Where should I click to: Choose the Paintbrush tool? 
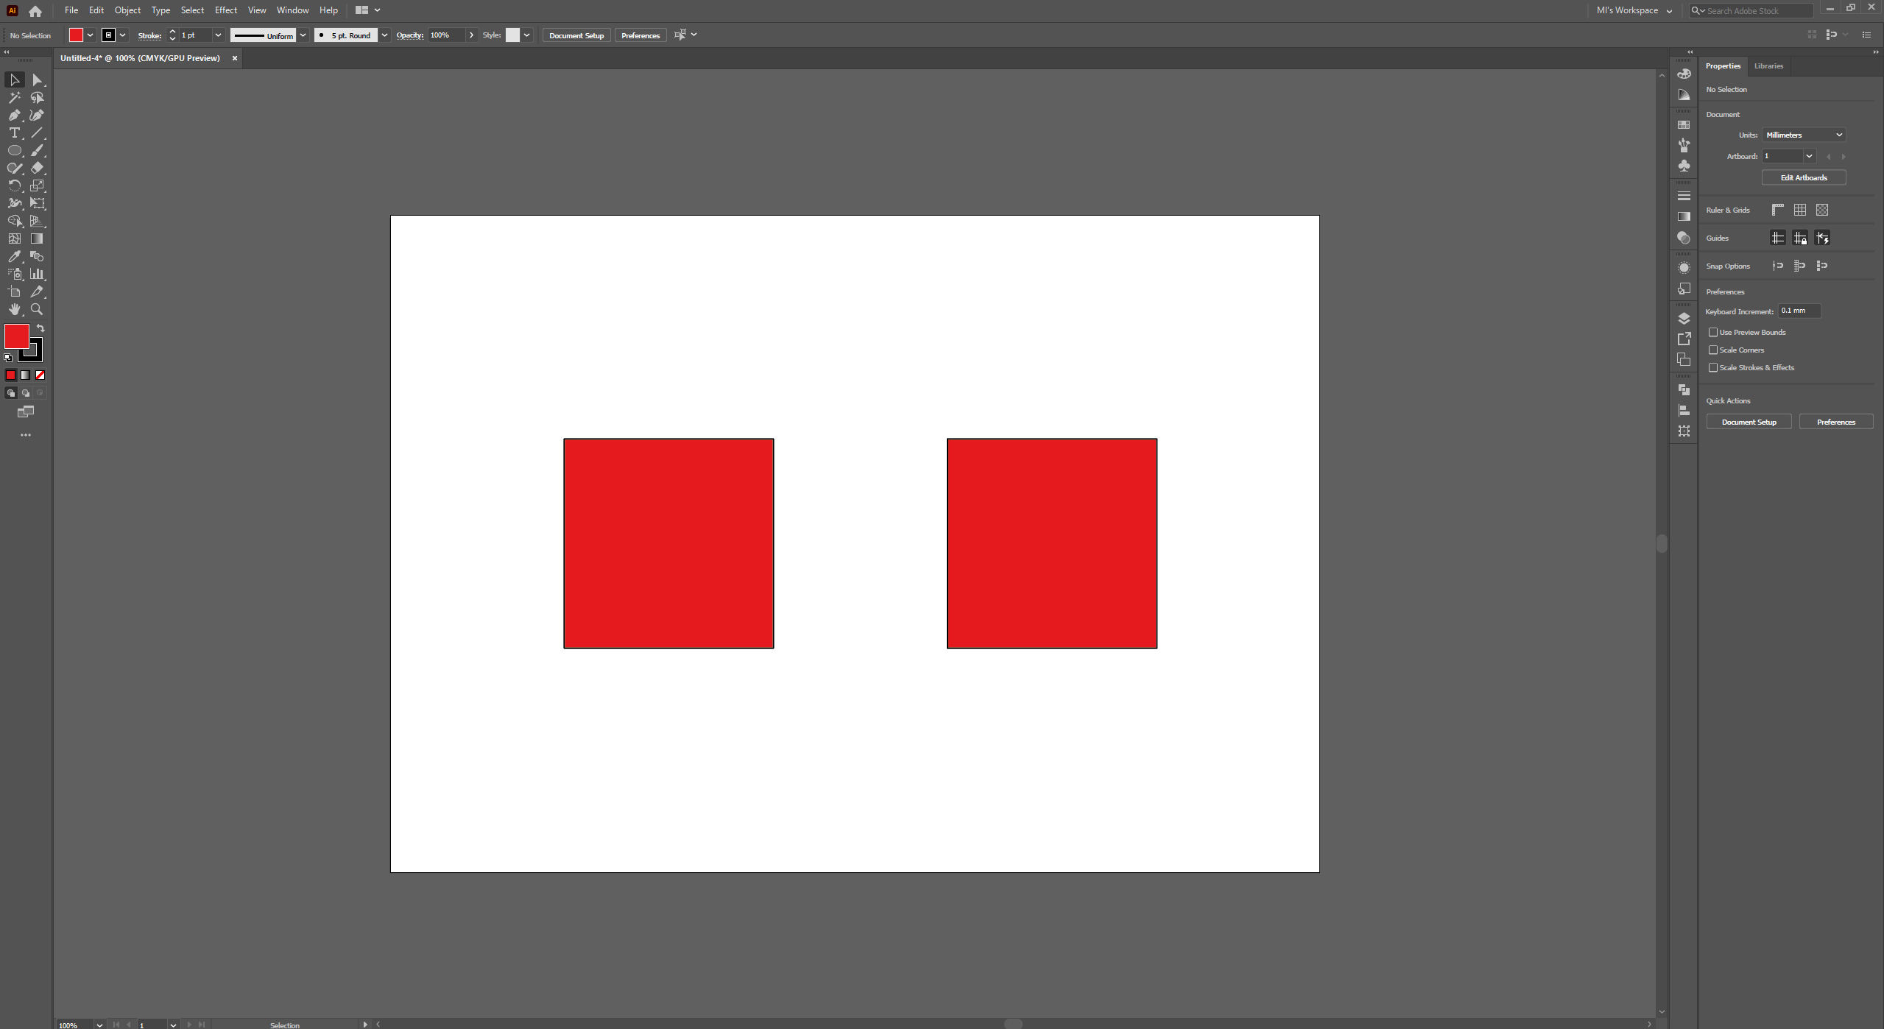click(x=37, y=150)
